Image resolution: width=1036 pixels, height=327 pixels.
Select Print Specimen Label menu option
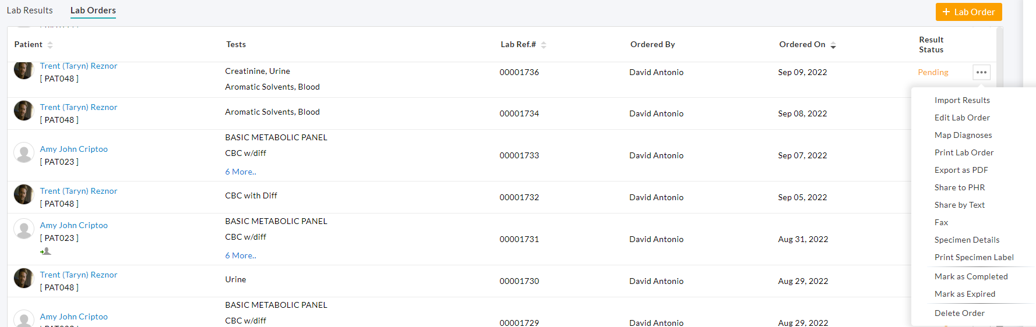tap(974, 257)
